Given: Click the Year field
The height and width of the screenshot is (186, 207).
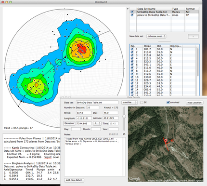Looking at the screenshot, I should [114, 129].
